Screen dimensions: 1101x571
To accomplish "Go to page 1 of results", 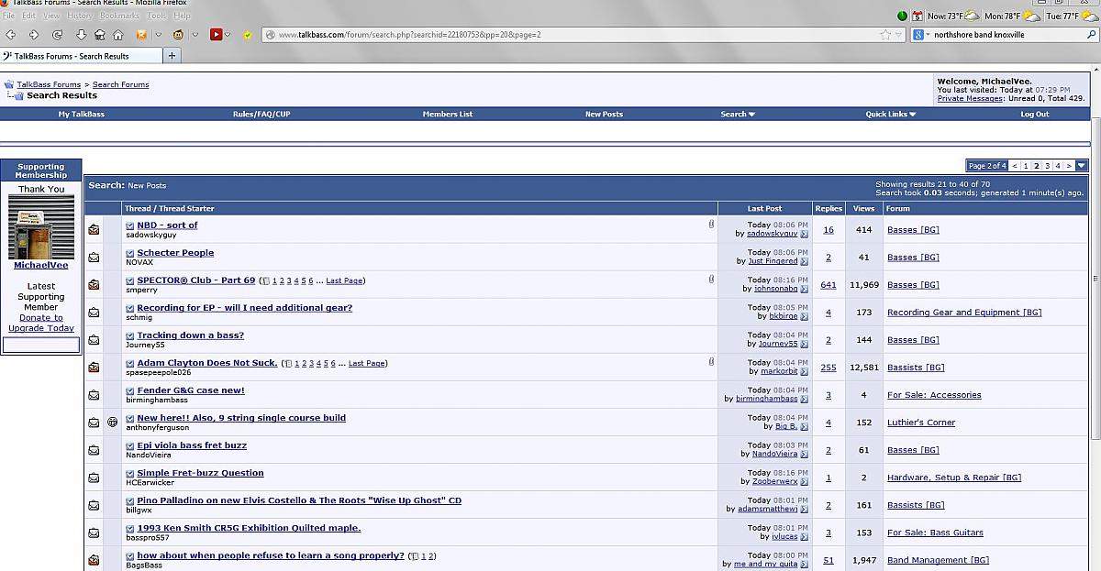I will coord(1026,166).
